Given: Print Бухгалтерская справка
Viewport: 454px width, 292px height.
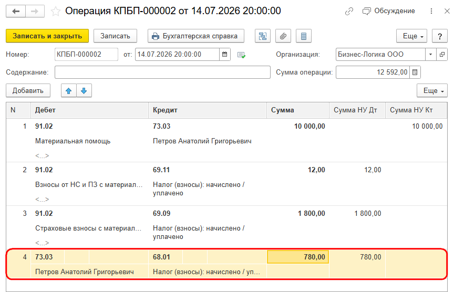Looking at the screenshot, I should click(x=195, y=36).
